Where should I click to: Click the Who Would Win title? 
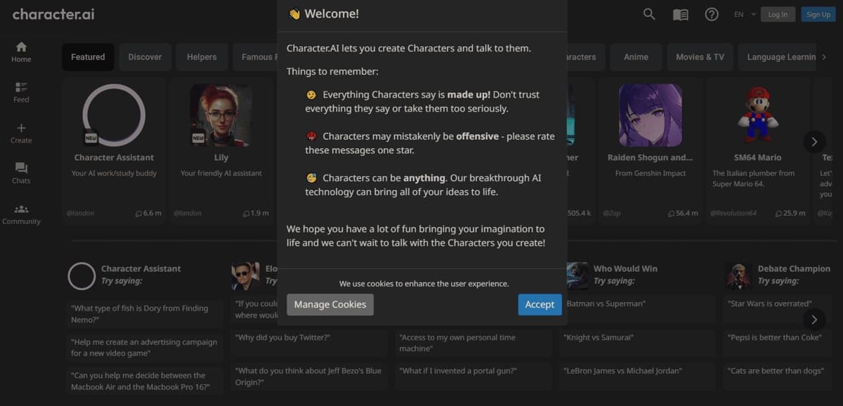(x=625, y=268)
